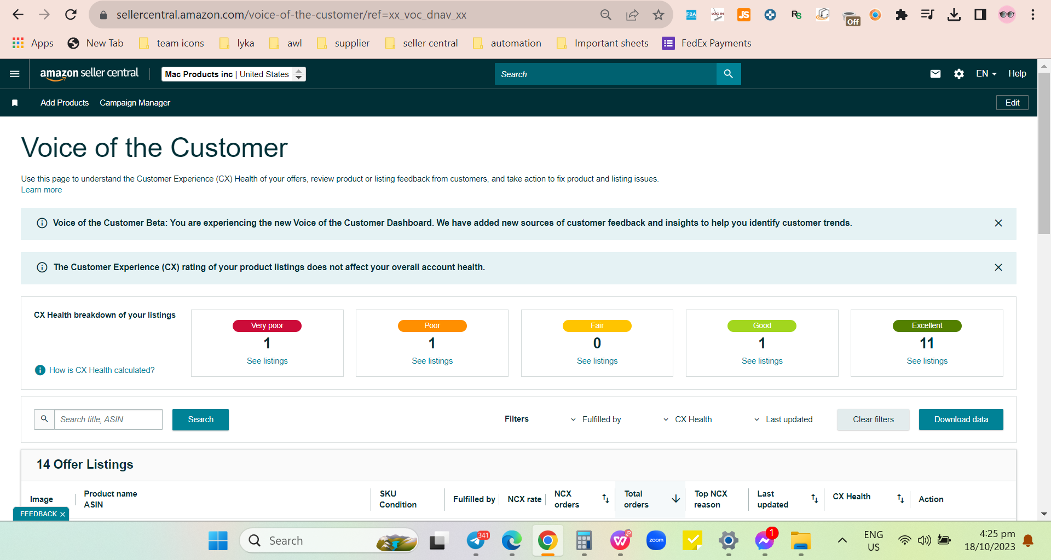This screenshot has height=560, width=1051.
Task: Open Telegram from the taskbar
Action: [x=476, y=541]
